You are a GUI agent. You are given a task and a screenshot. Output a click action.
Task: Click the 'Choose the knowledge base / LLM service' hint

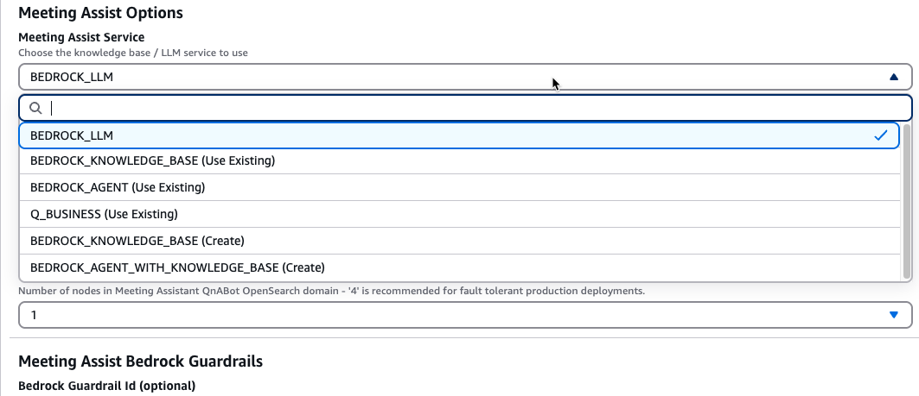pyautogui.click(x=133, y=53)
